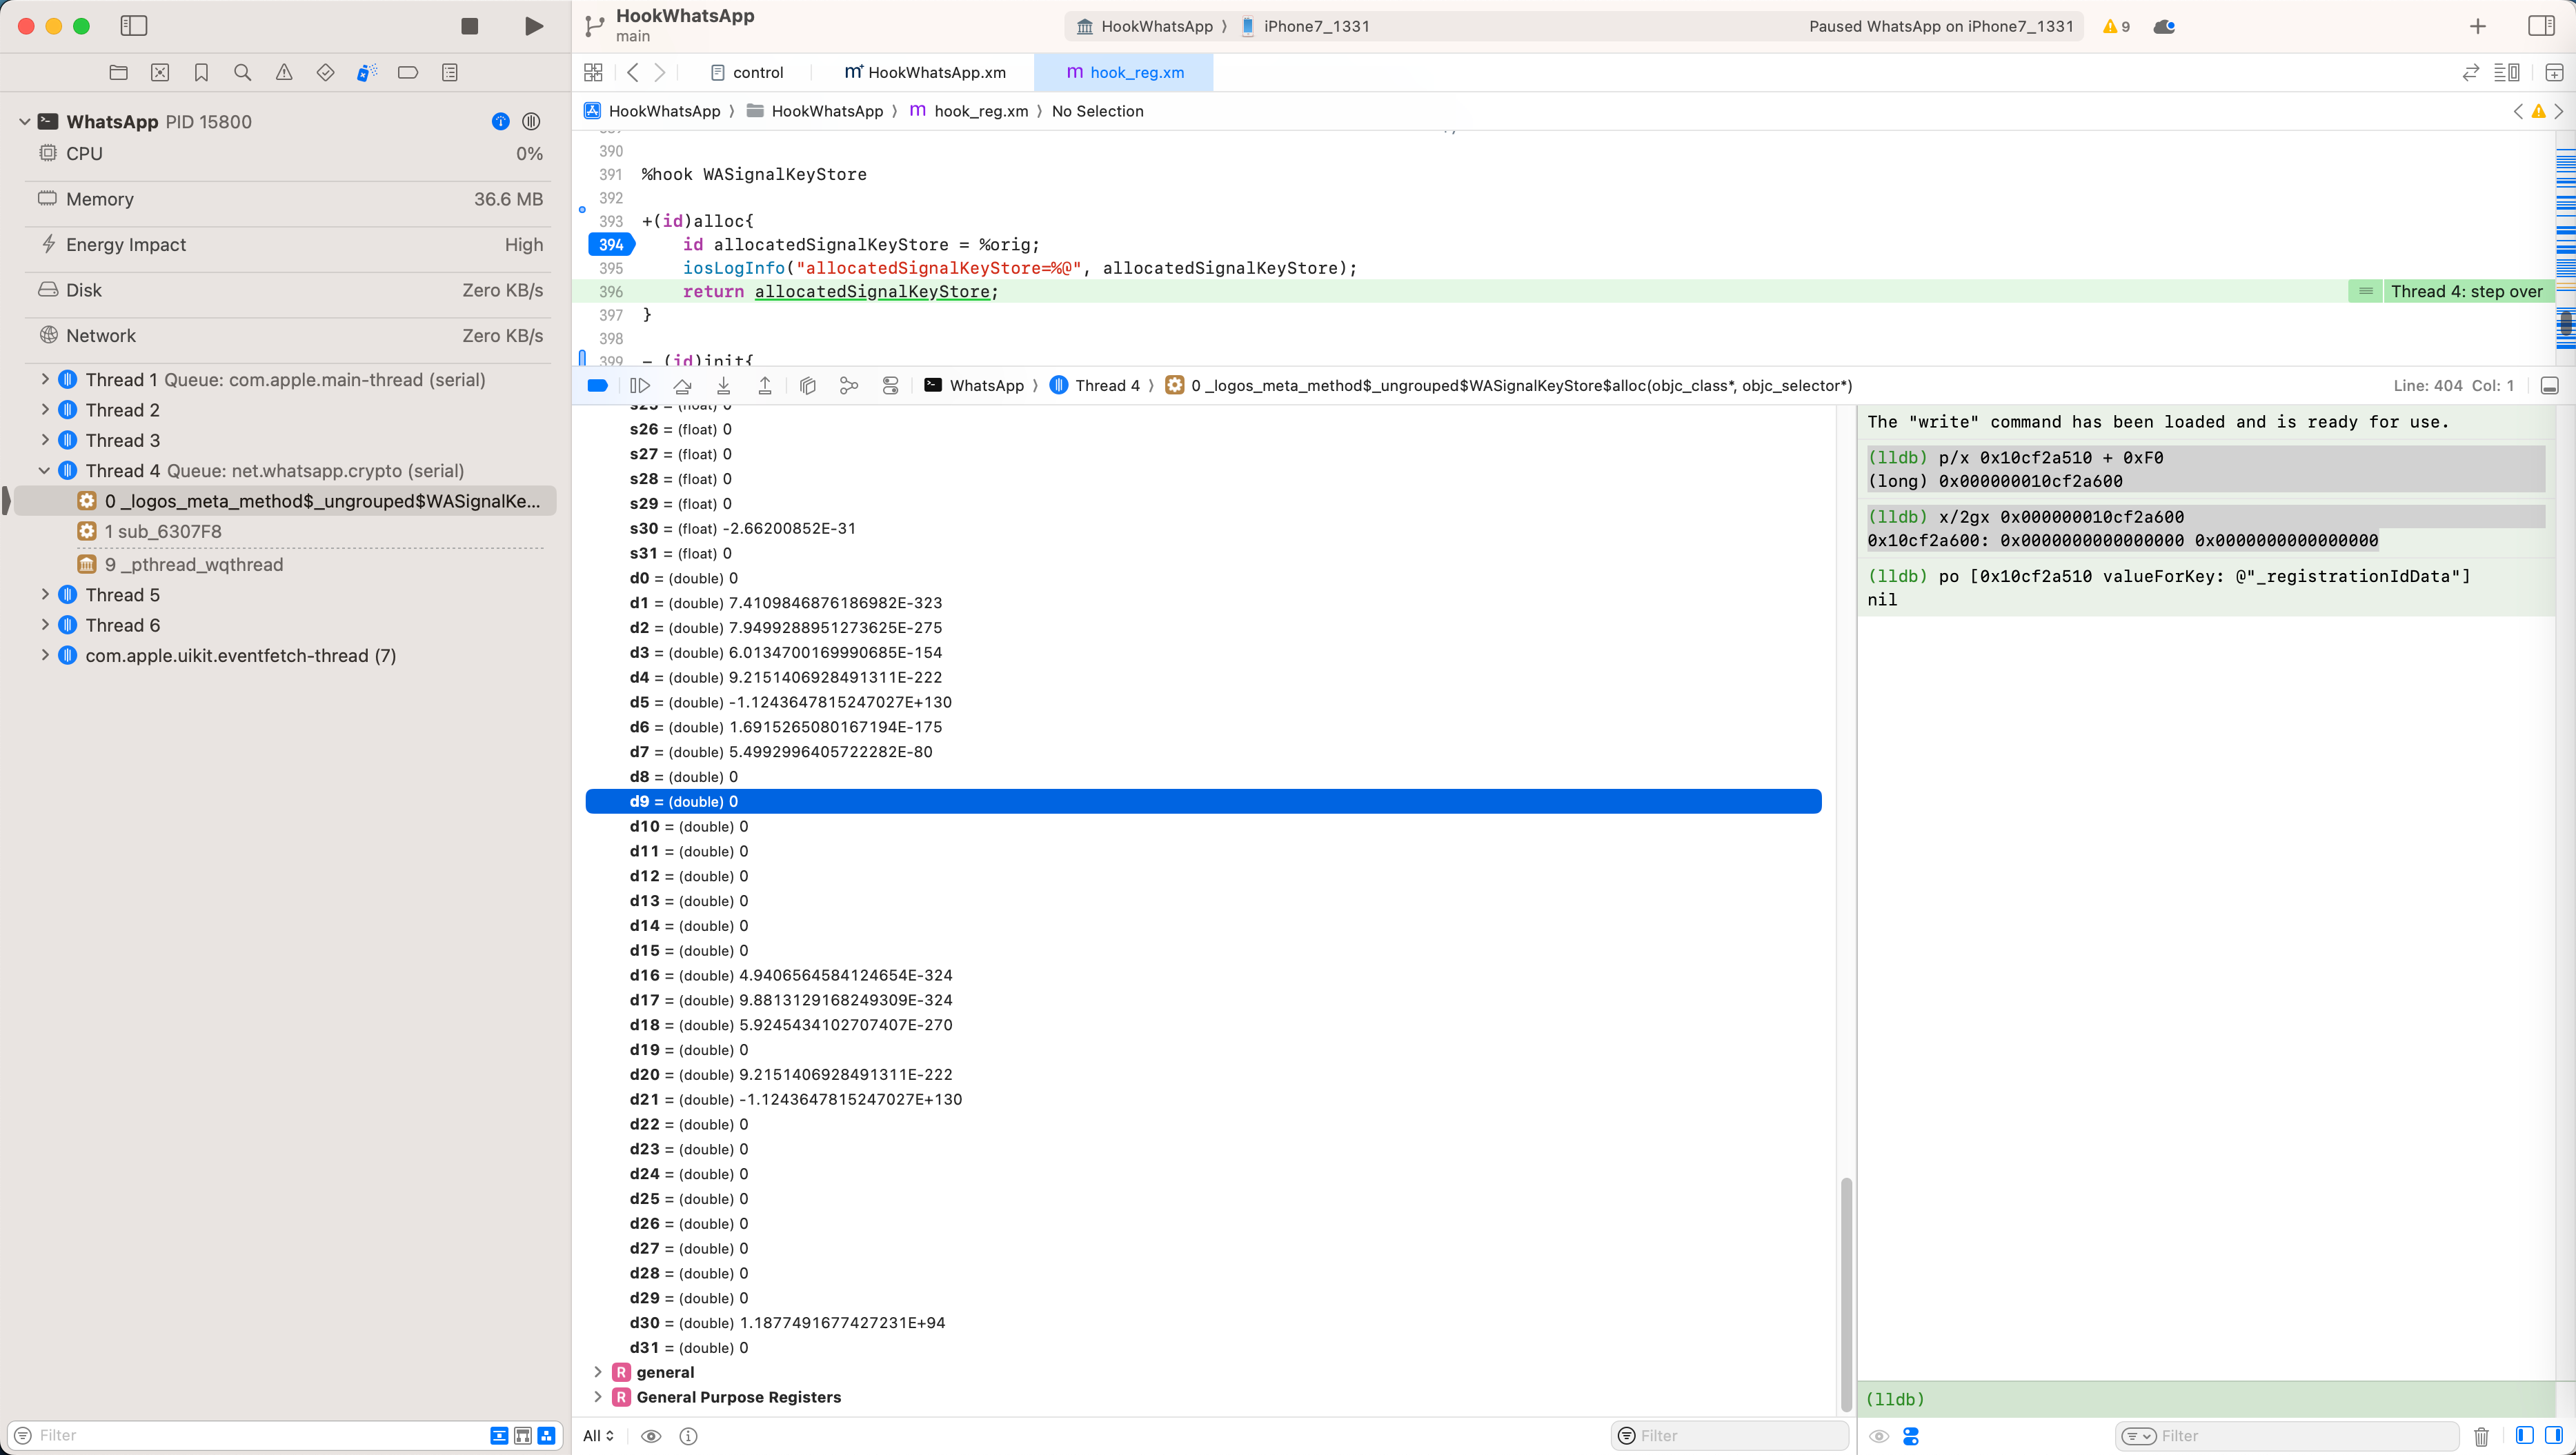
Task: Open the Test navigator diamond icon
Action: click(325, 72)
